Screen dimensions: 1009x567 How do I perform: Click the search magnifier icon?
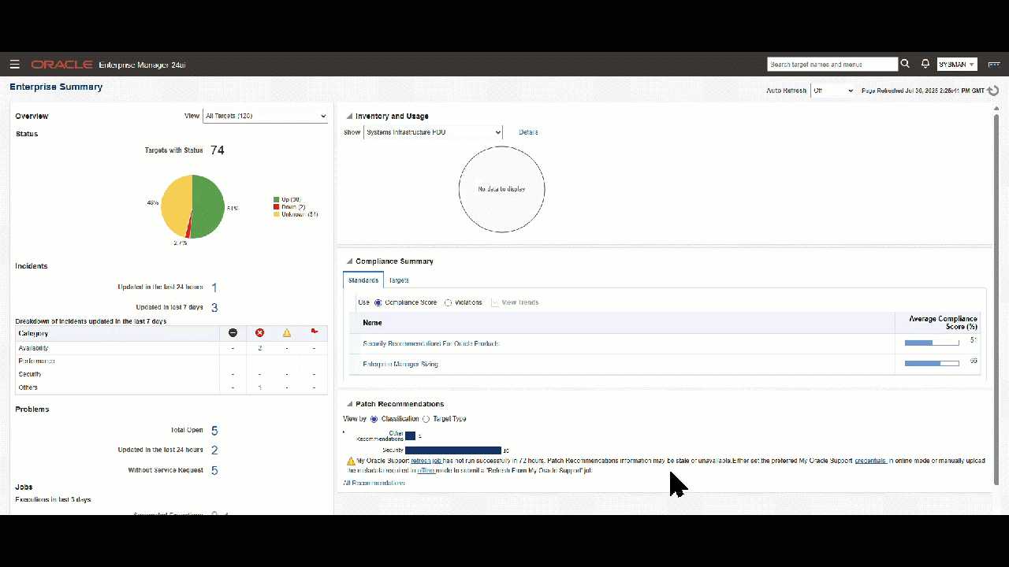[x=906, y=64]
